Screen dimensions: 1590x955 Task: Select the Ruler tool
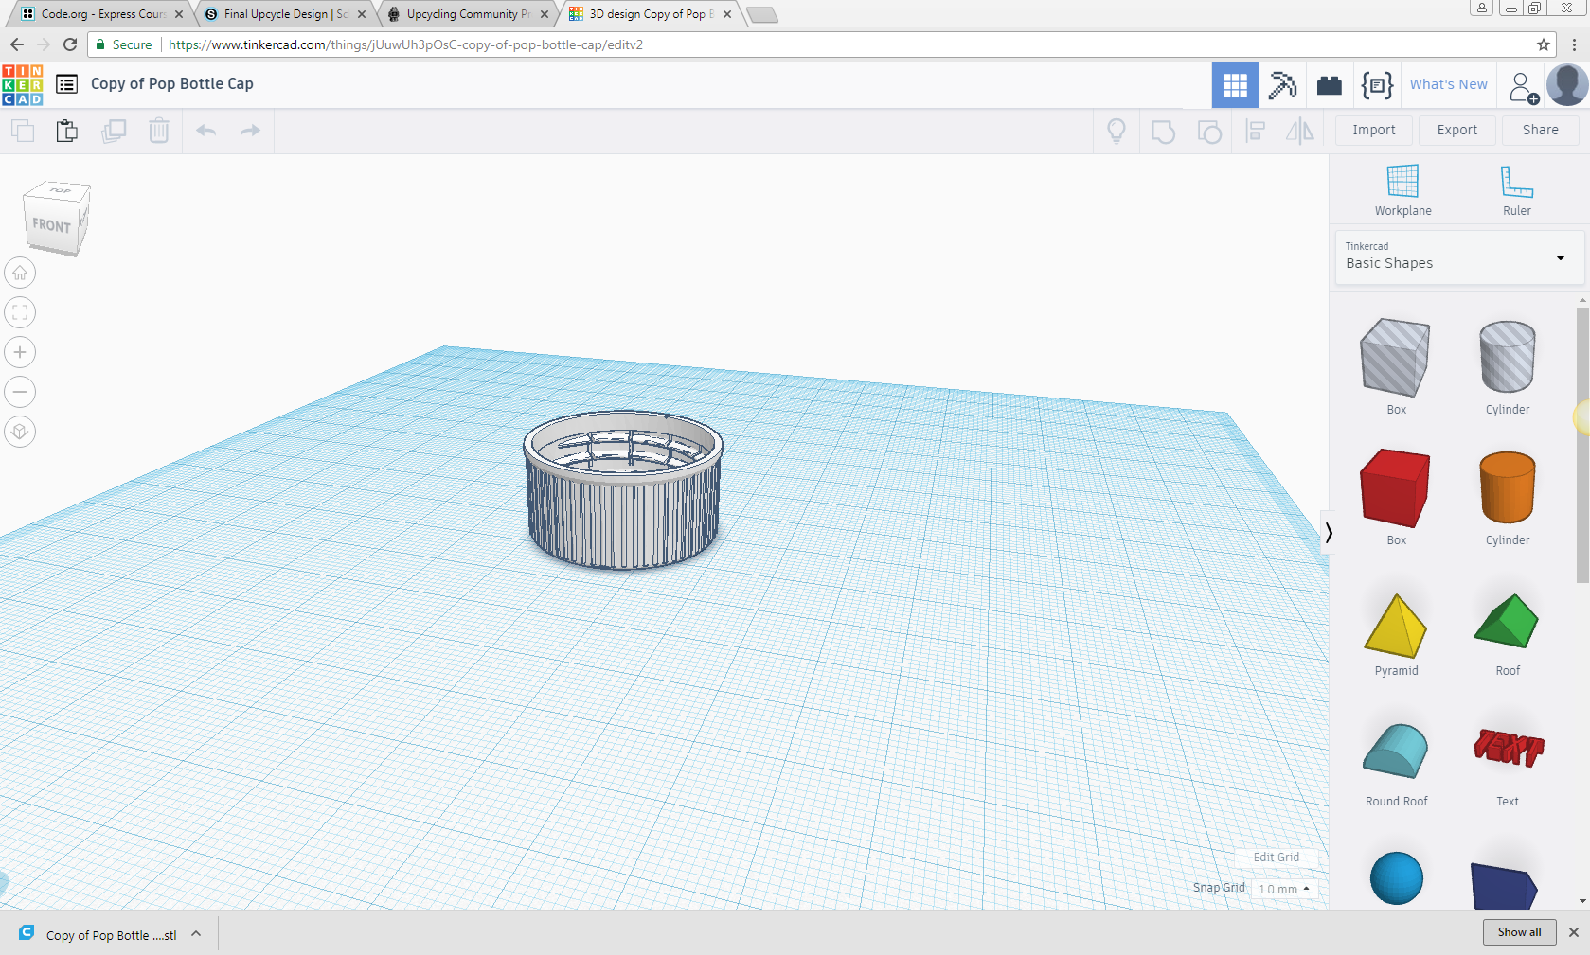1516,182
